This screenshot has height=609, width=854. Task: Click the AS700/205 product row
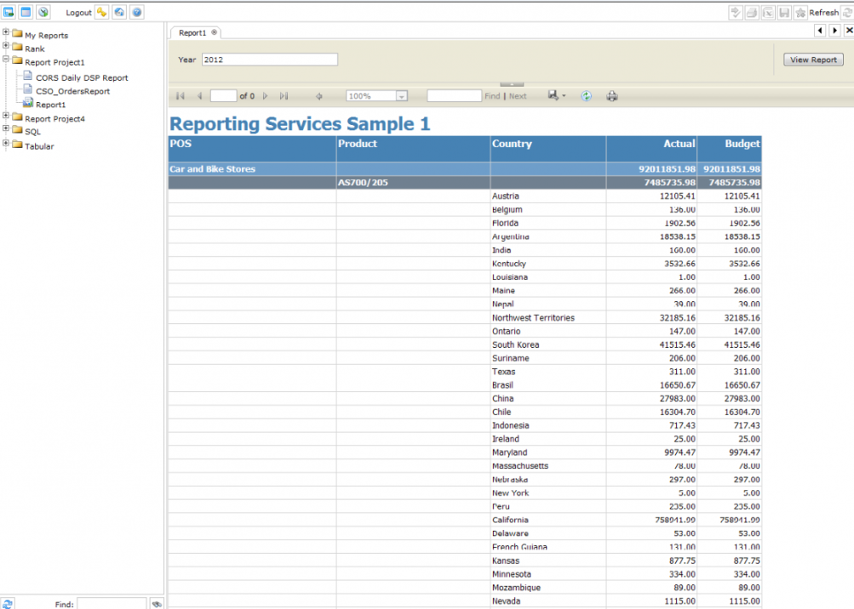(x=465, y=182)
